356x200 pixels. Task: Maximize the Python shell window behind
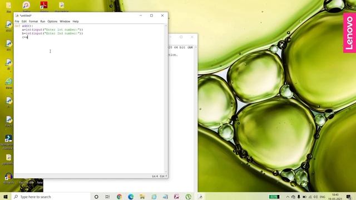tap(181, 37)
